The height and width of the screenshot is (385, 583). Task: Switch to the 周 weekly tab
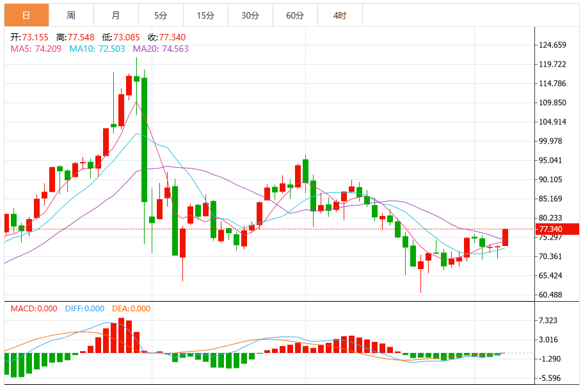tap(71, 15)
